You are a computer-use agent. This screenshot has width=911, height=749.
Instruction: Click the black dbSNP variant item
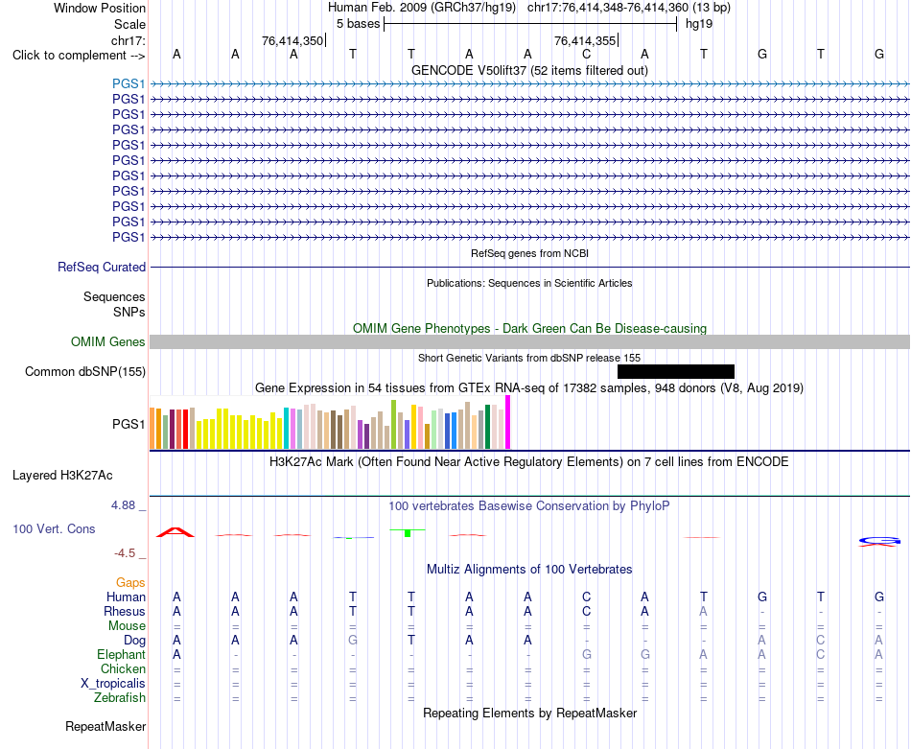[x=676, y=371]
